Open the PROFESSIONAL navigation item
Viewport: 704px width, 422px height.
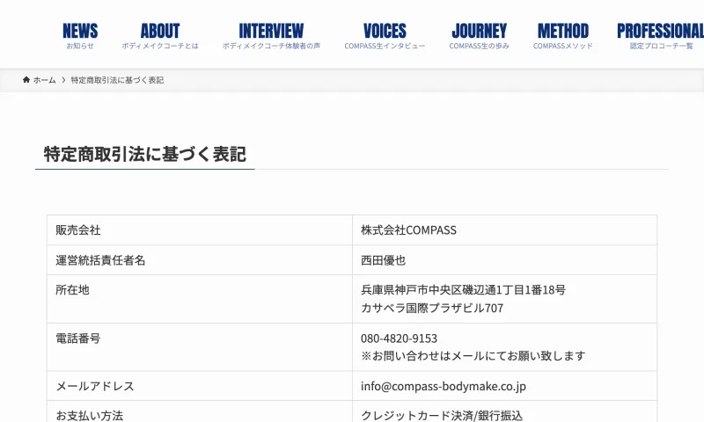661,36
